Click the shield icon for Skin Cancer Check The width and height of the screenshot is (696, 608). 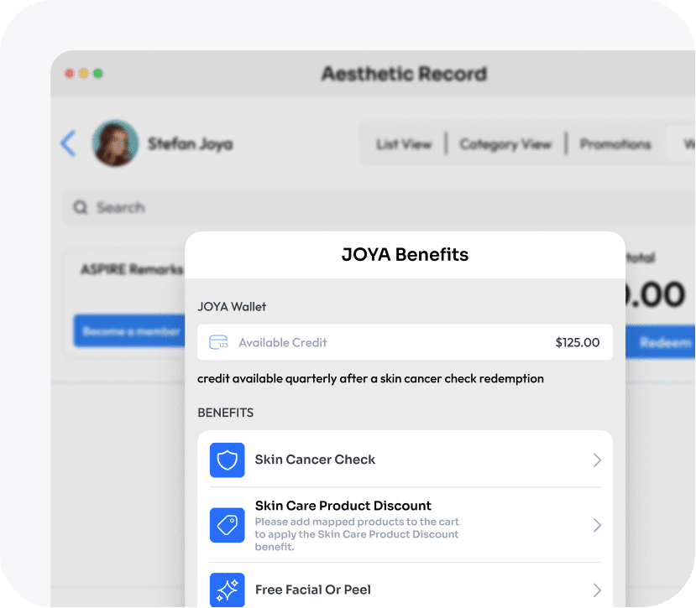coord(227,460)
